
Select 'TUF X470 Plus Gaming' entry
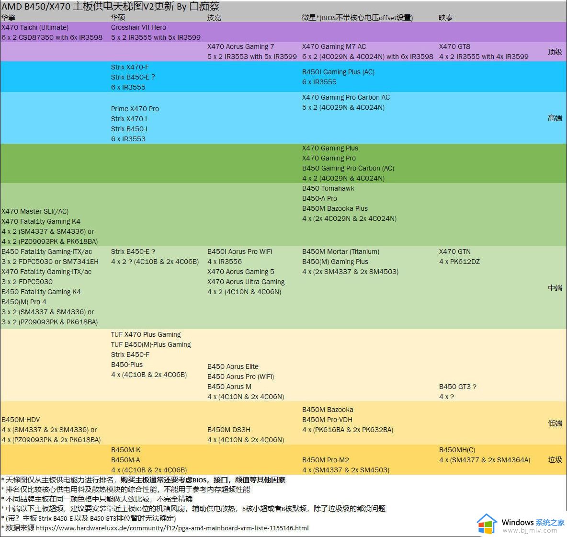tap(146, 334)
